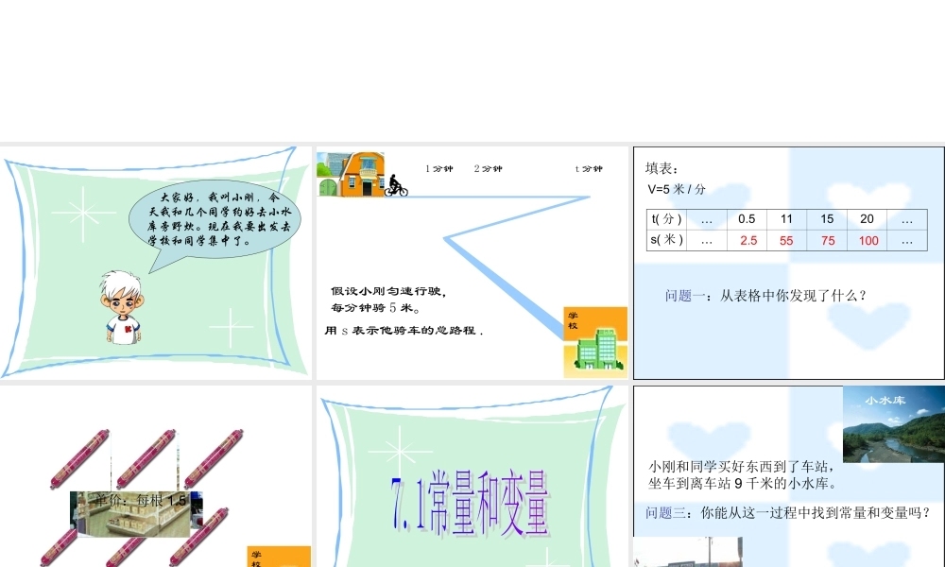Screen dimensions: 945x567
Task: Click the supermarket shelf photo
Action: point(136,514)
